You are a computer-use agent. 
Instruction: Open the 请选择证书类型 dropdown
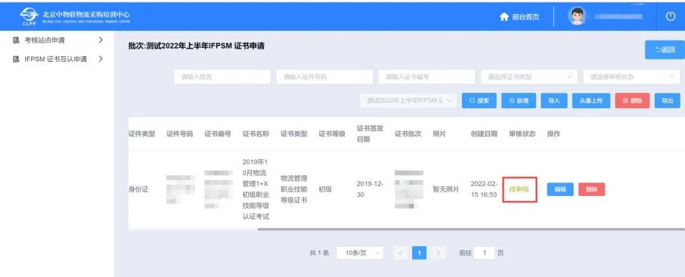click(529, 77)
